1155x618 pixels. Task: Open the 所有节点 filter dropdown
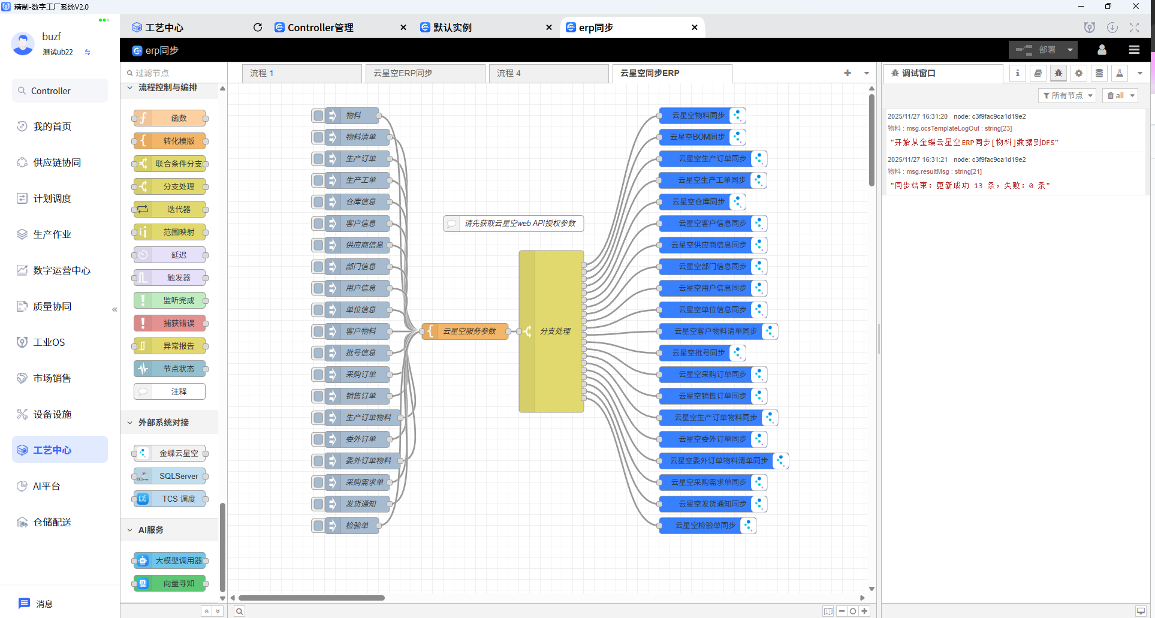(1067, 96)
